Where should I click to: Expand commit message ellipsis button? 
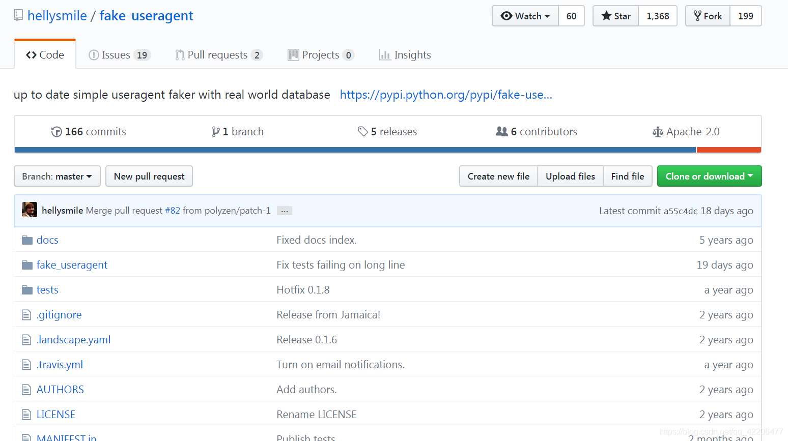[x=285, y=211]
